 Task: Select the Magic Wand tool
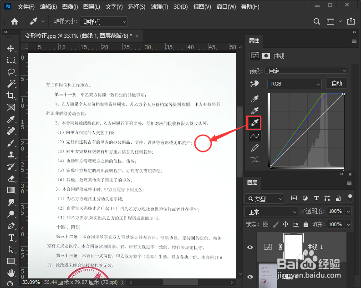[x=11, y=84]
